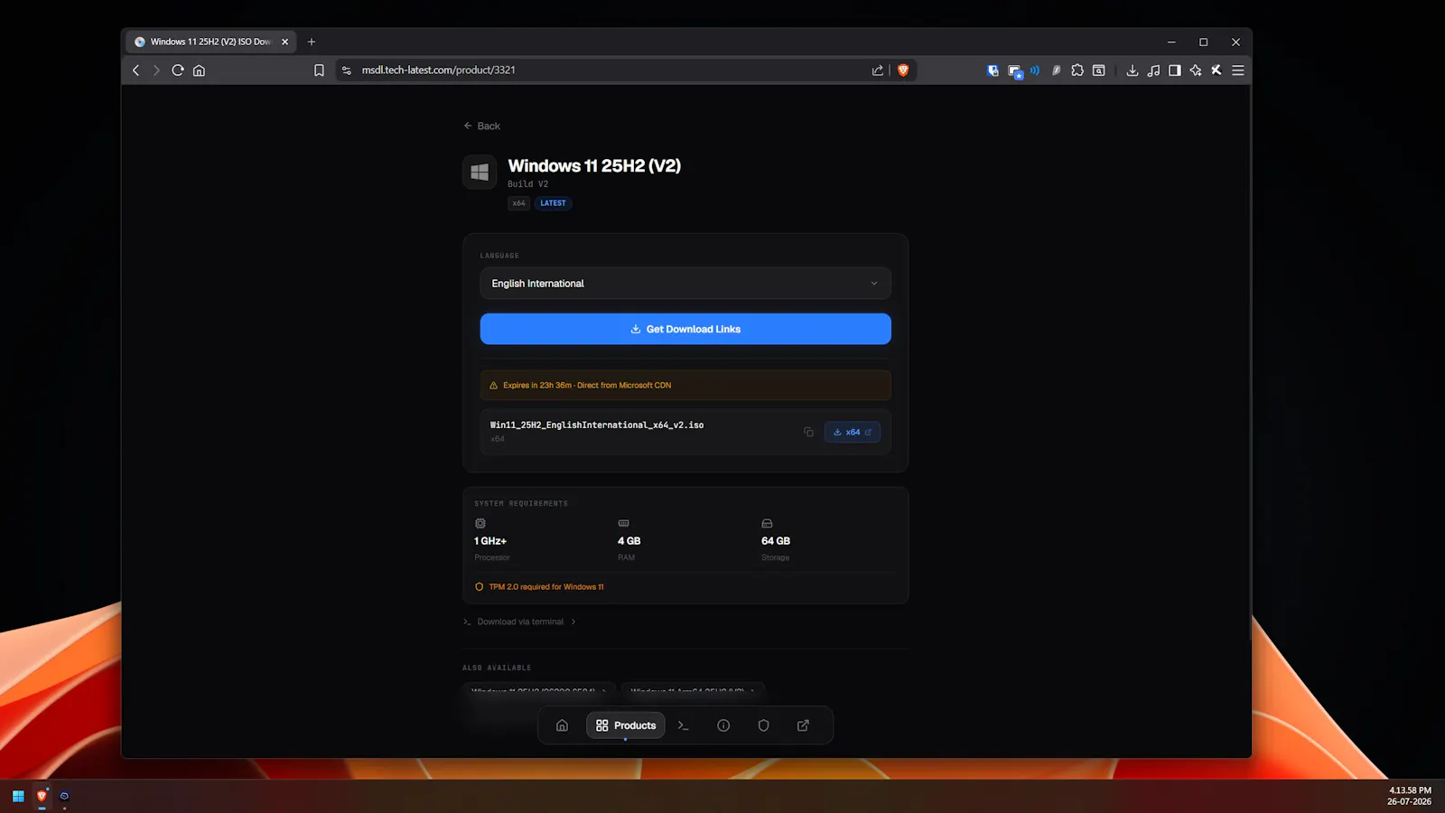Viewport: 1445px width, 813px height.
Task: Open the external link in bottom nav
Action: [x=803, y=725]
